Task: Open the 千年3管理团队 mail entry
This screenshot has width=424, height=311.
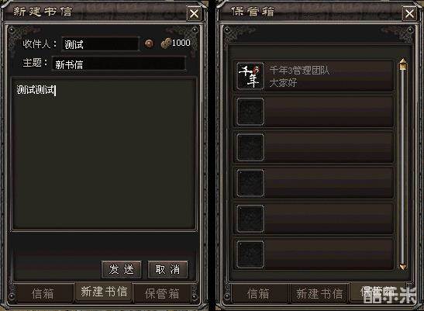Action: (313, 75)
